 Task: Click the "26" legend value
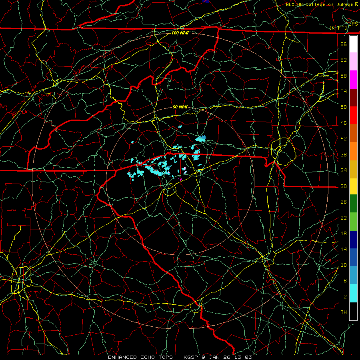344,202
